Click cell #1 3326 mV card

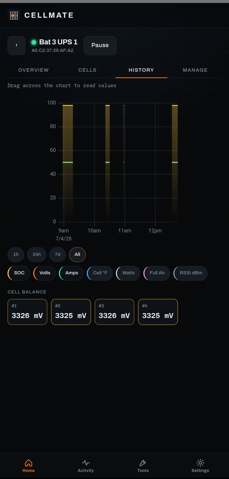click(x=28, y=312)
